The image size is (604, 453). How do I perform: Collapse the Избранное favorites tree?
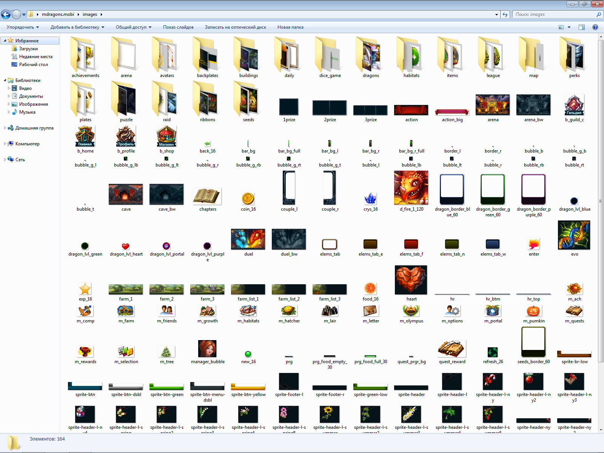tap(5, 40)
